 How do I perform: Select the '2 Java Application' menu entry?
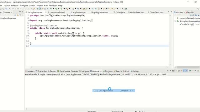[114, 91]
